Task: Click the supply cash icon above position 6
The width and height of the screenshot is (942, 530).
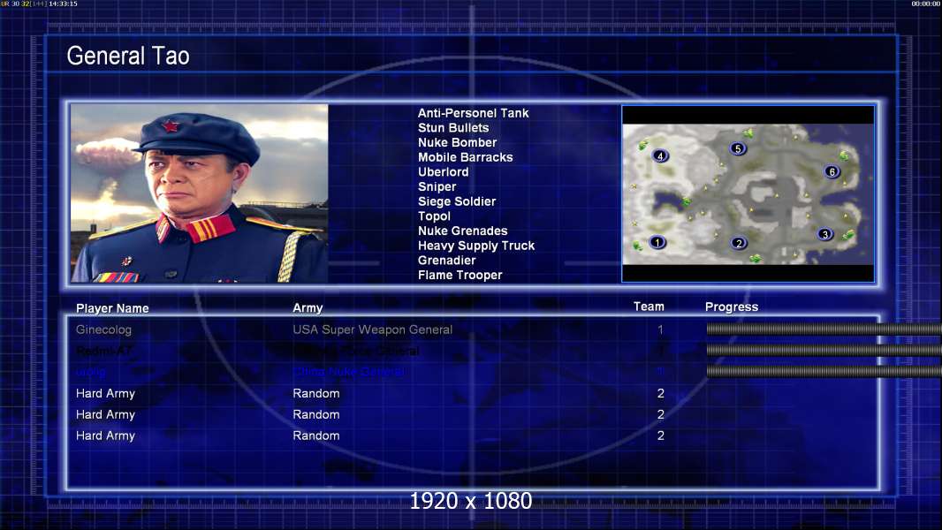Action: 844,156
